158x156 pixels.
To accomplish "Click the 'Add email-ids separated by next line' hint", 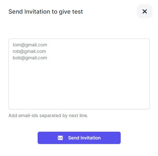I will tap(48, 115).
